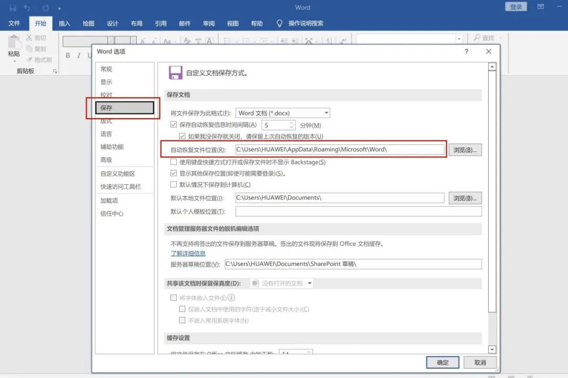This screenshot has height=378, width=568.
Task: Open the Clipboard (剪贴板) dialog launcher
Action: (x=55, y=71)
